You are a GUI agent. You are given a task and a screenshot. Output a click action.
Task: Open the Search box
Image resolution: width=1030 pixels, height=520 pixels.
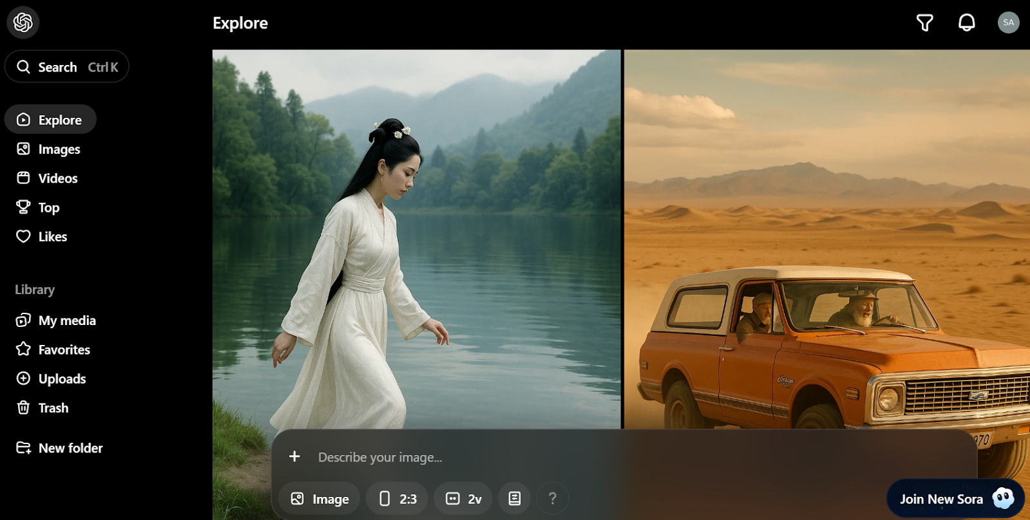[67, 67]
